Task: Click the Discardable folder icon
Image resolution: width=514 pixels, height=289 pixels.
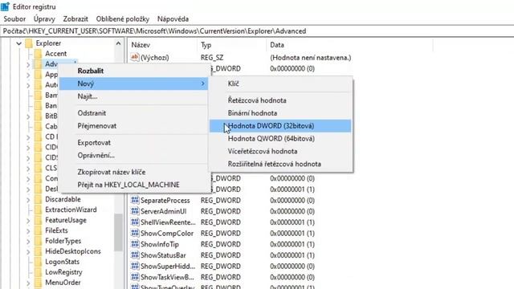Action: 38,199
